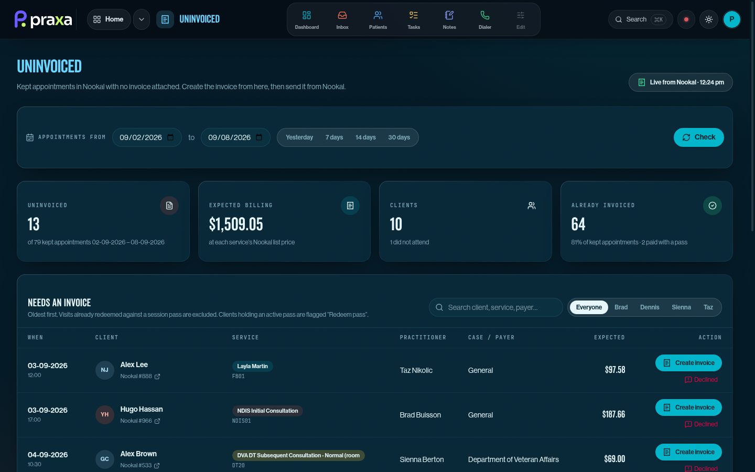Click the Search client, service, payer field
The width and height of the screenshot is (755, 472).
point(496,307)
